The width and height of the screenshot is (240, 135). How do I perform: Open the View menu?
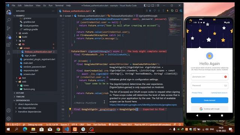(38, 6)
